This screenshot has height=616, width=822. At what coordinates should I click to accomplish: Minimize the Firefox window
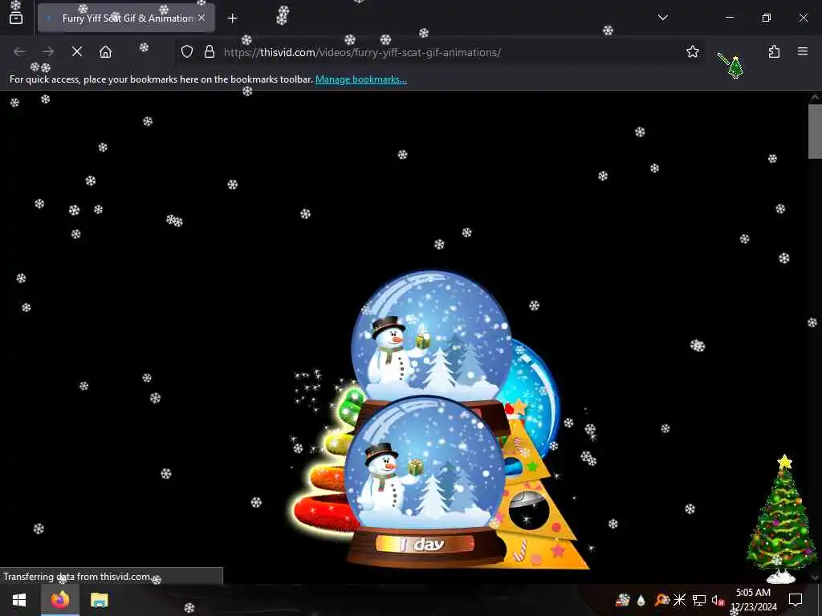(729, 18)
